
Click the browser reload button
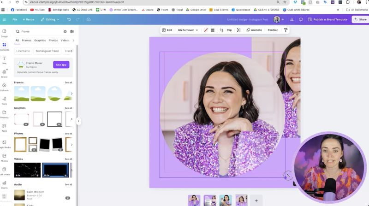point(17,2)
